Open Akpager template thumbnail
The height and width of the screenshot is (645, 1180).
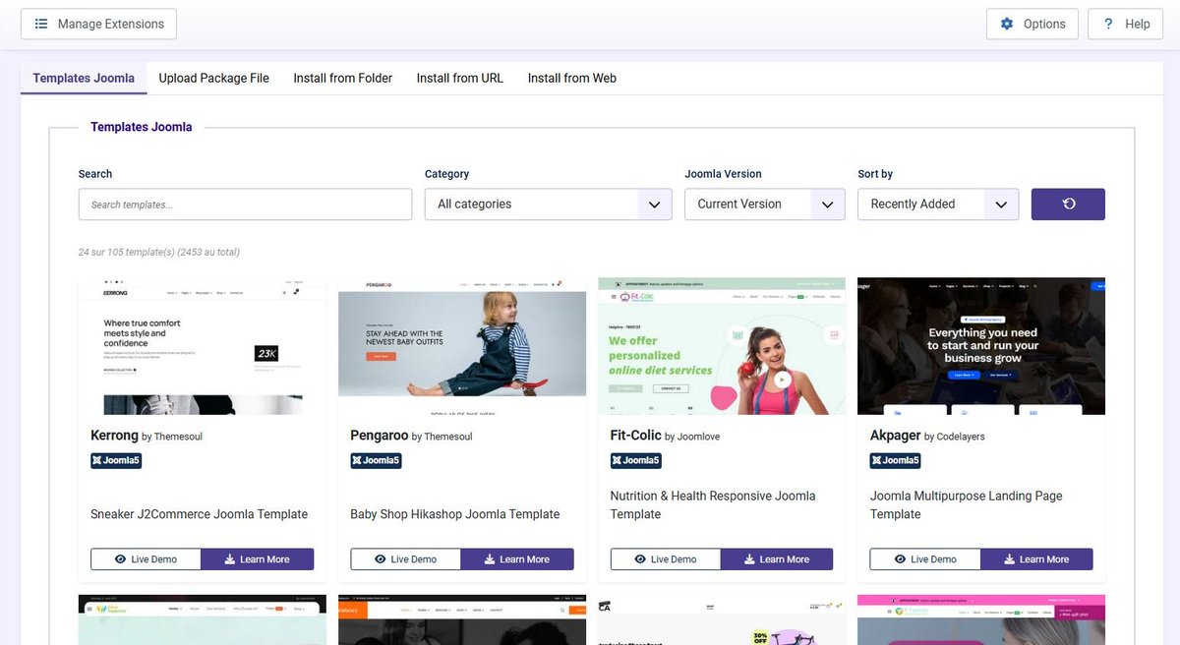pyautogui.click(x=981, y=346)
